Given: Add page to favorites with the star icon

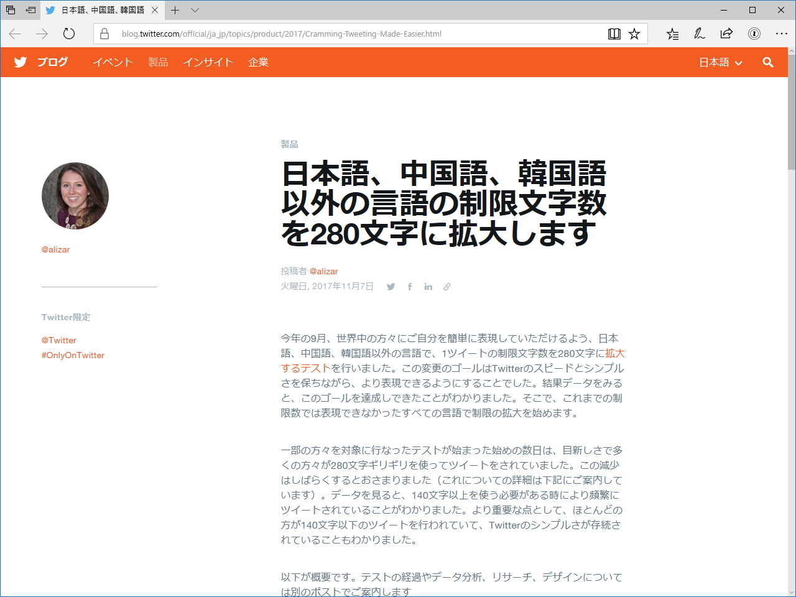Looking at the screenshot, I should pos(634,34).
